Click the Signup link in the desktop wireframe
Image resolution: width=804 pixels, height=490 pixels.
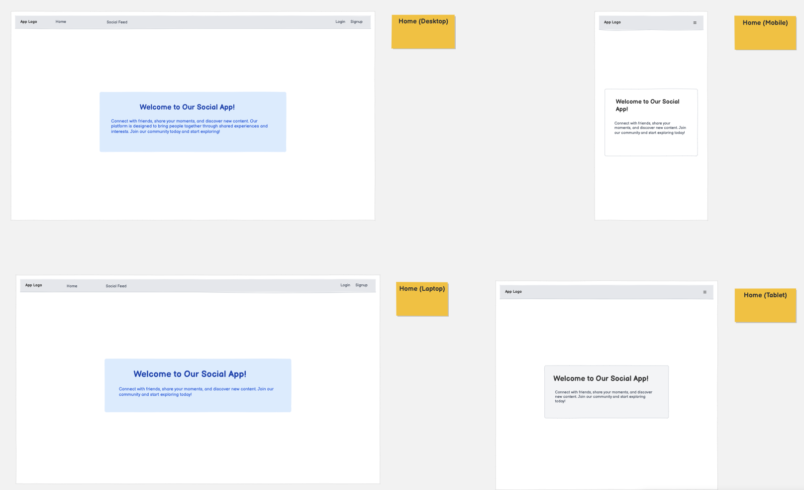point(356,22)
